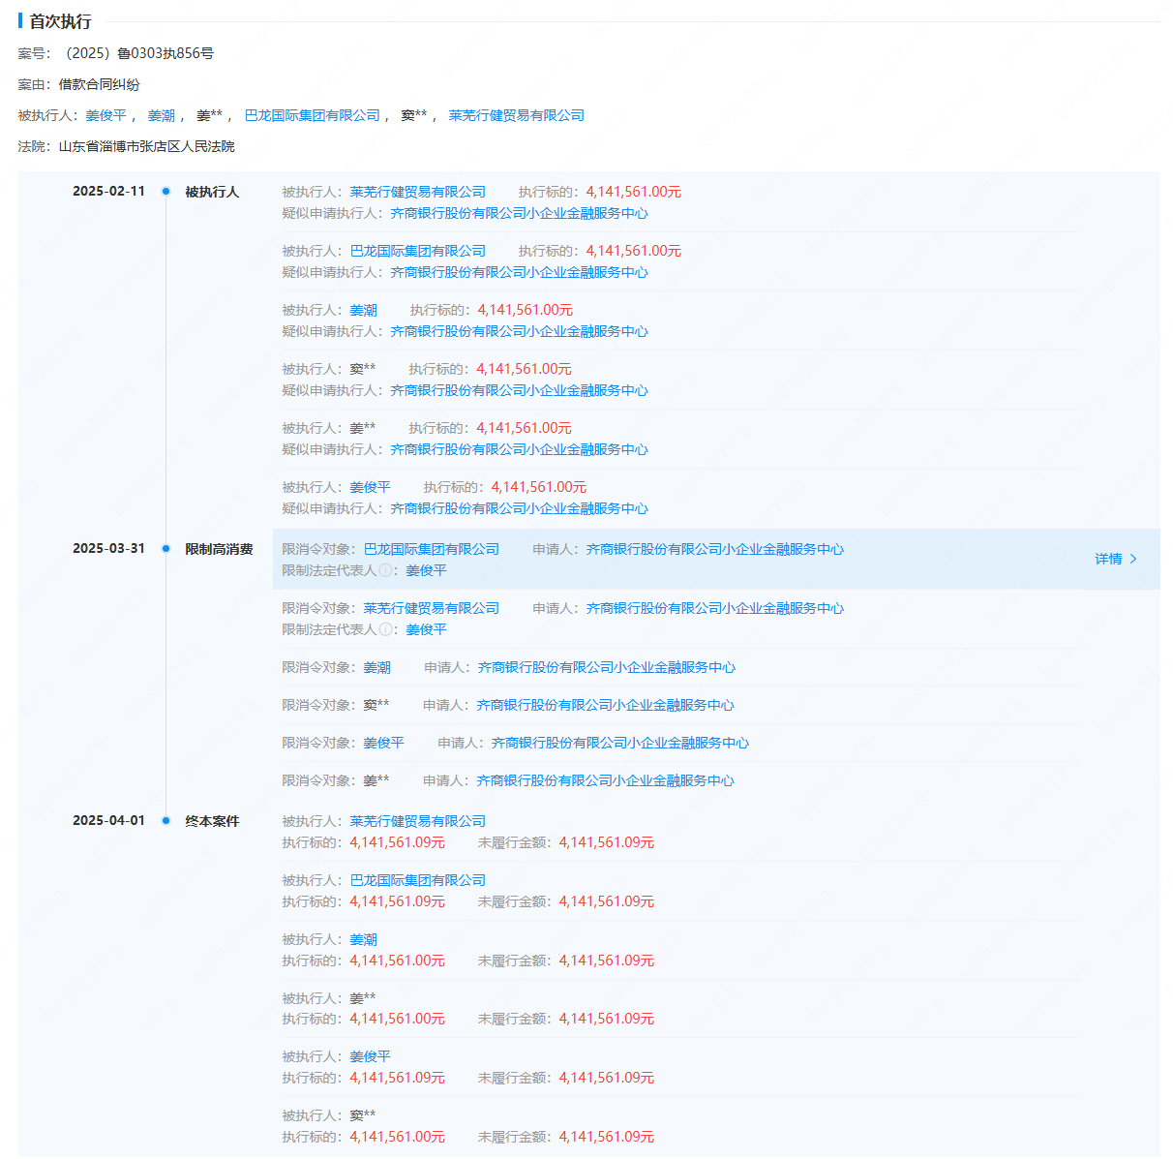Open 姜俊平 link in the 2025-02-11 被执行人 section
This screenshot has height=1159, width=1173.
(371, 488)
